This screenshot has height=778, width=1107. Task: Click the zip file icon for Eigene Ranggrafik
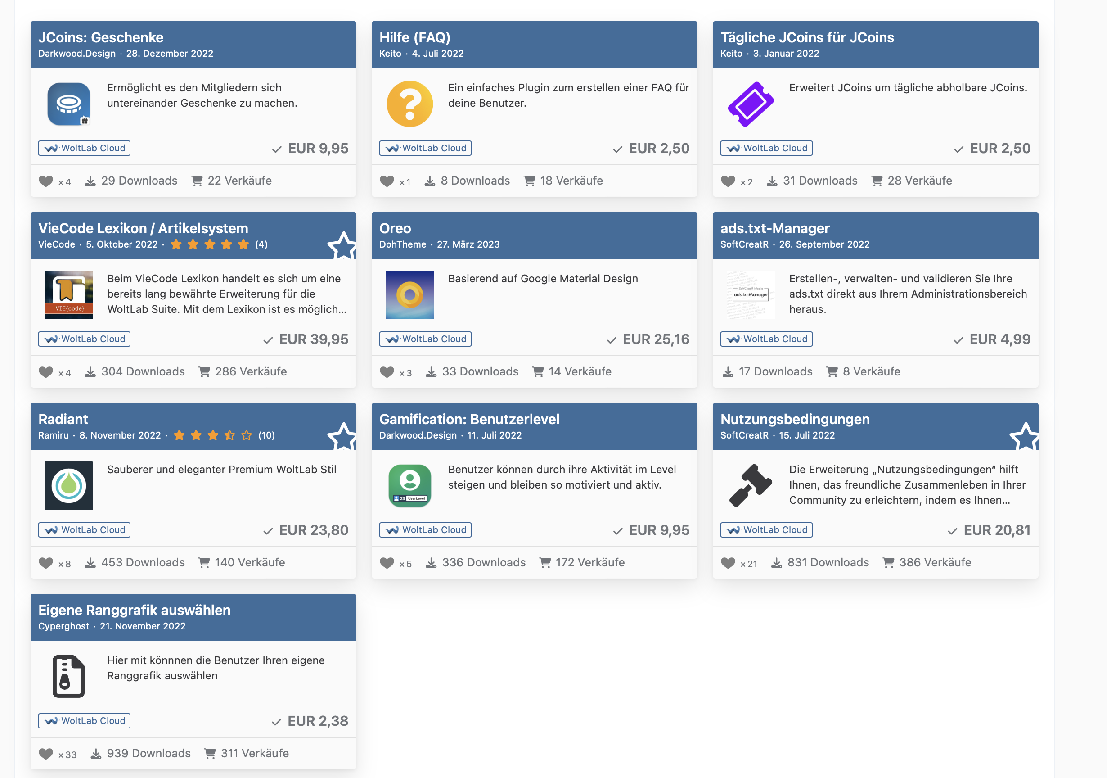[x=69, y=676]
